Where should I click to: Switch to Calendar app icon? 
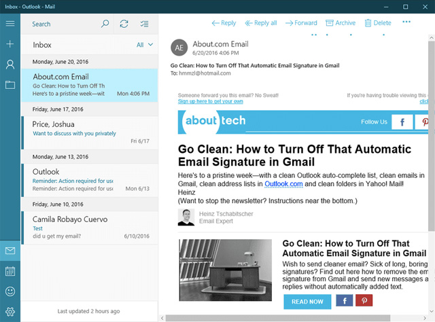(10, 271)
